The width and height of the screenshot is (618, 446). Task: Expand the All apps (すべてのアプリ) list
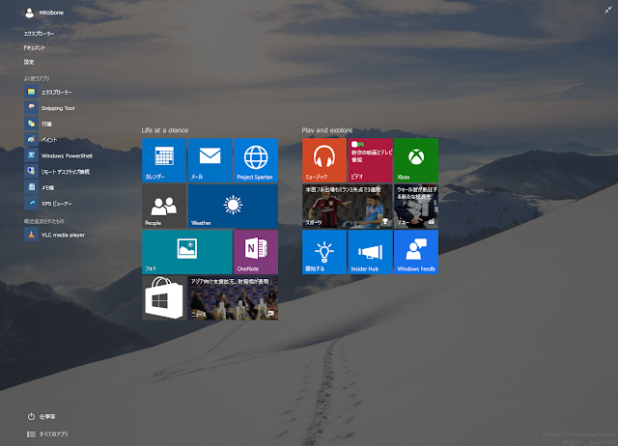48,434
